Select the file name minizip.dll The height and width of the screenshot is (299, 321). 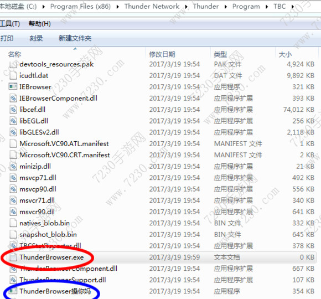tap(35, 166)
